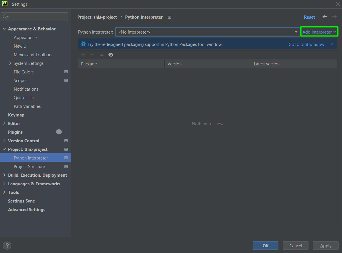Click the Apply button
This screenshot has width=342, height=253.
pyautogui.click(x=326, y=246)
